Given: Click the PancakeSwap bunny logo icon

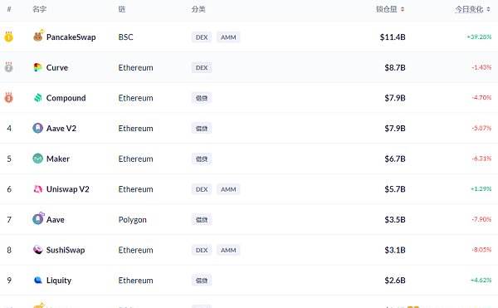Looking at the screenshot, I should point(38,37).
